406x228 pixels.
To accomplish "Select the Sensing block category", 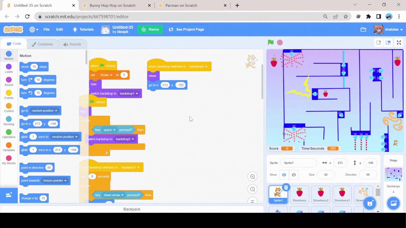I will point(9,121).
